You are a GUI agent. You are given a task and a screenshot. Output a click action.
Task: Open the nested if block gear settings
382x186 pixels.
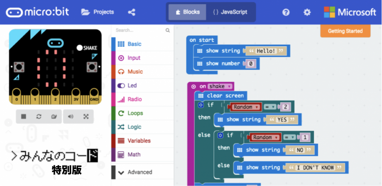click(220, 135)
